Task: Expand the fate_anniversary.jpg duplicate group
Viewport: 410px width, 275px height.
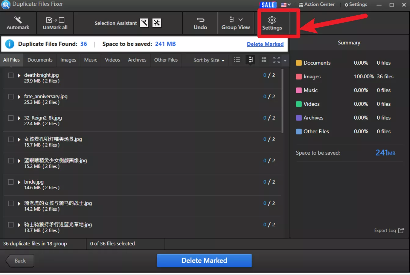Action: [x=19, y=97]
